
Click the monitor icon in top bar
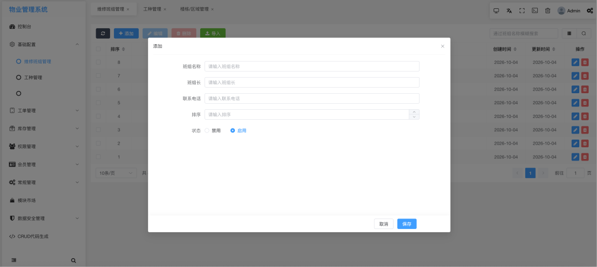496,10
